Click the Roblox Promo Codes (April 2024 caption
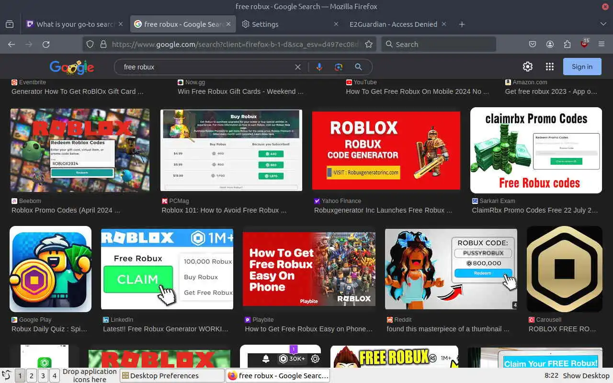The image size is (613, 383). coord(66,210)
